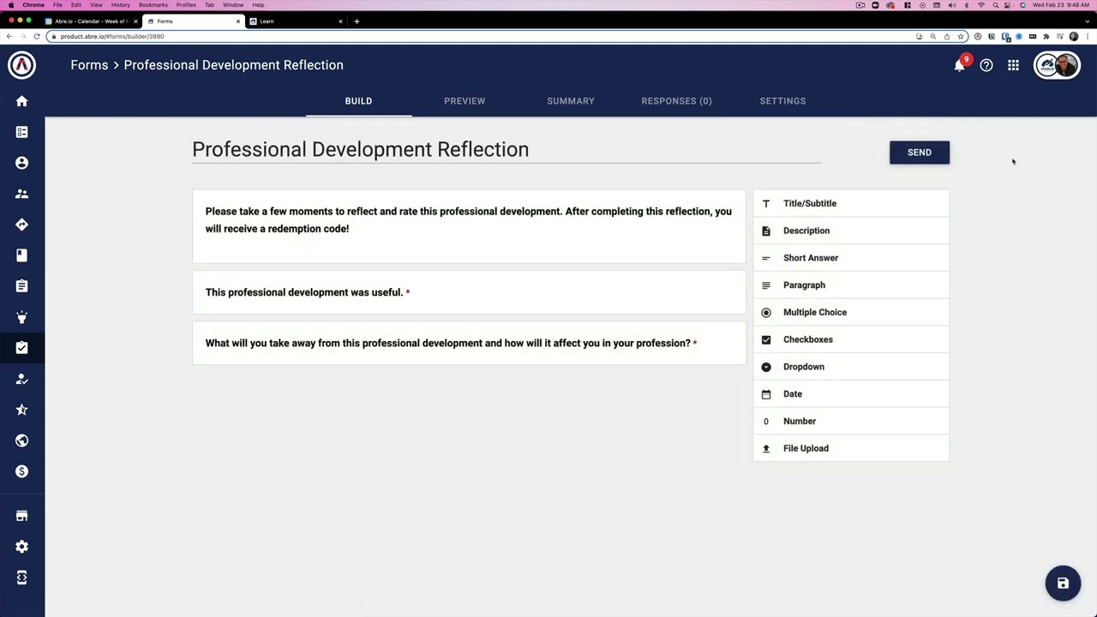Open the Summary tab

(x=571, y=101)
